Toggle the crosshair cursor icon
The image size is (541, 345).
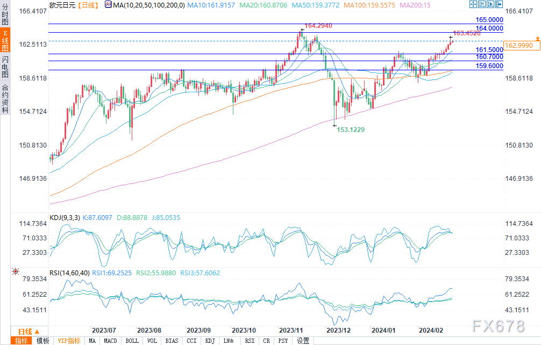click(x=473, y=4)
